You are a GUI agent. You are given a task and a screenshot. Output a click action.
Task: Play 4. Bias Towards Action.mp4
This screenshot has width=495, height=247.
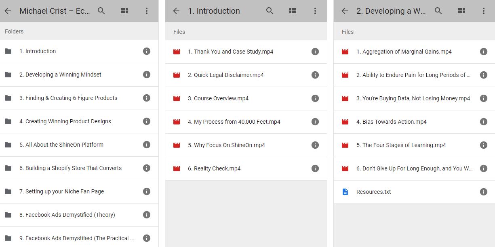coord(414,122)
